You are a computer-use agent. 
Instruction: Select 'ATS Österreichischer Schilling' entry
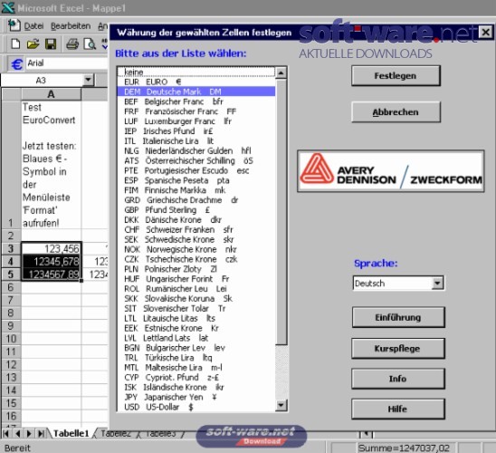pyautogui.click(x=196, y=160)
